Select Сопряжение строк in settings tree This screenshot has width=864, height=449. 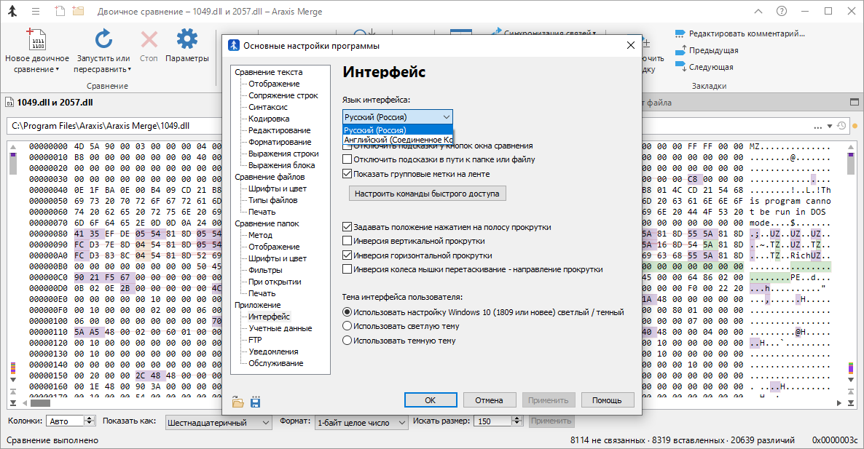coord(283,96)
